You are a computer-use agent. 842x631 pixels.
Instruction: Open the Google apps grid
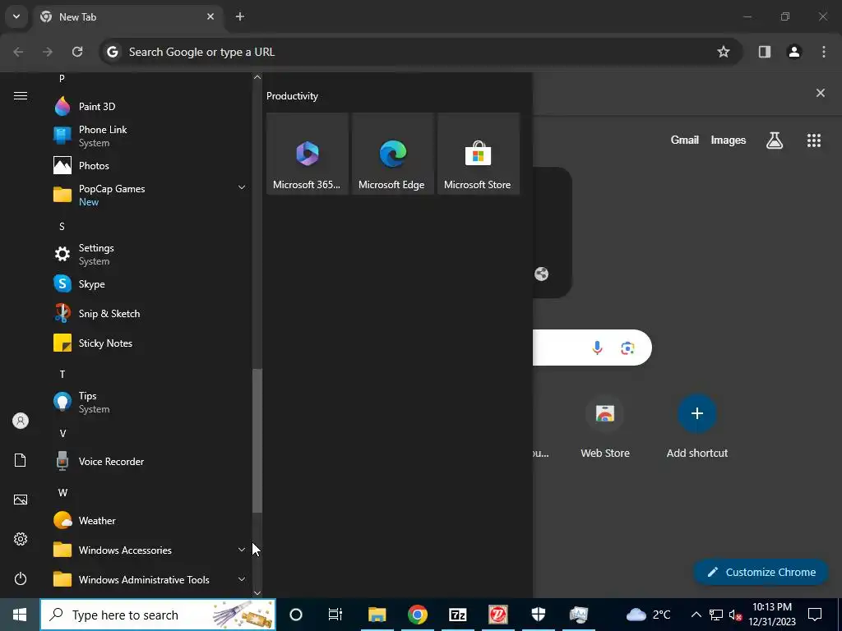click(x=814, y=140)
